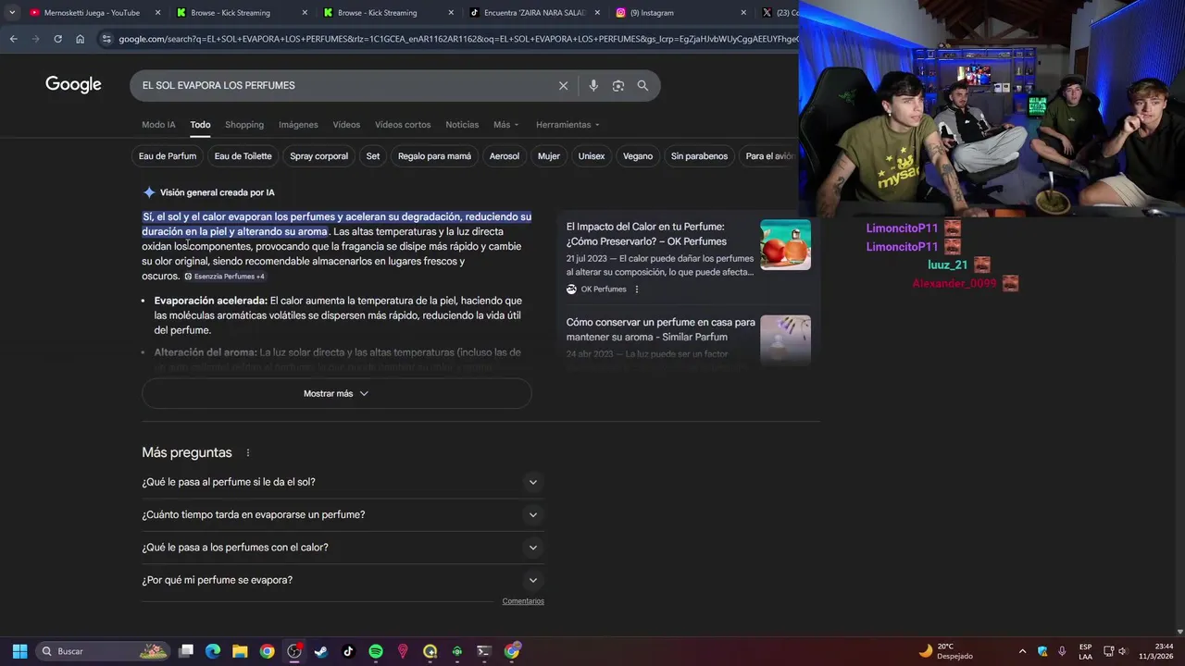
Task: Switch to the Mernosketti Juega YouTube tab
Action: point(92,13)
